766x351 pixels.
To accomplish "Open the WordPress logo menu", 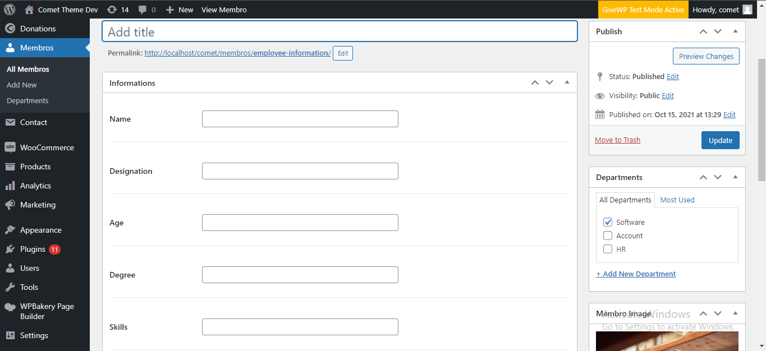I will (x=10, y=10).
